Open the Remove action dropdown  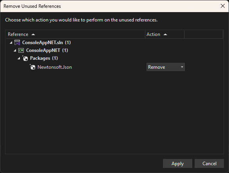tap(166, 67)
